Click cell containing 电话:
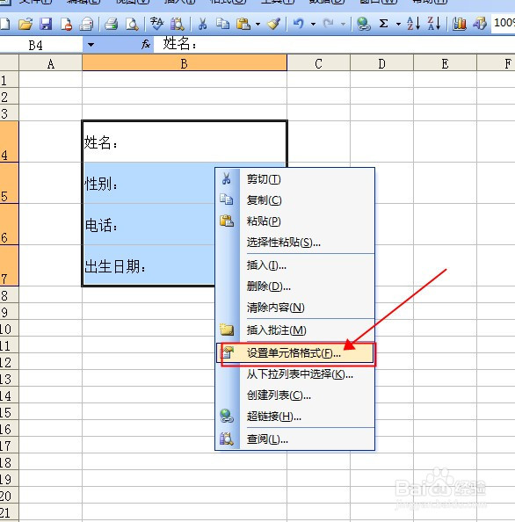 click(x=149, y=224)
